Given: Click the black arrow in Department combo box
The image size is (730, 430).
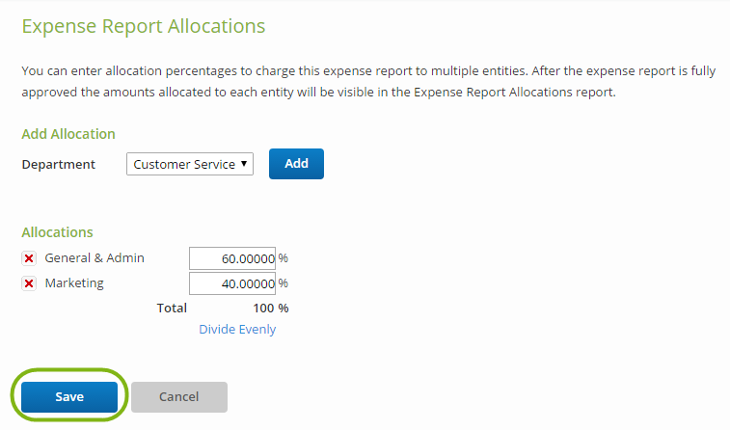Looking at the screenshot, I should point(243,164).
